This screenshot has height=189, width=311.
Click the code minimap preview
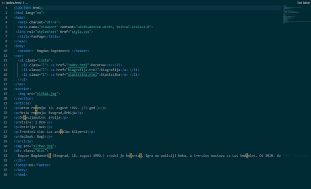(x=296, y=14)
